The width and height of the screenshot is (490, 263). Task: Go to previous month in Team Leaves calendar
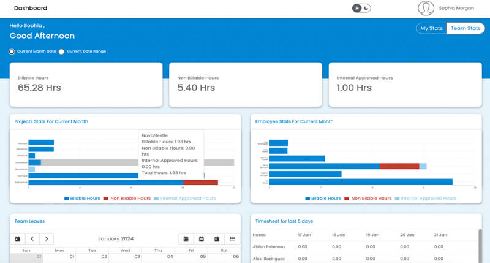point(32,238)
